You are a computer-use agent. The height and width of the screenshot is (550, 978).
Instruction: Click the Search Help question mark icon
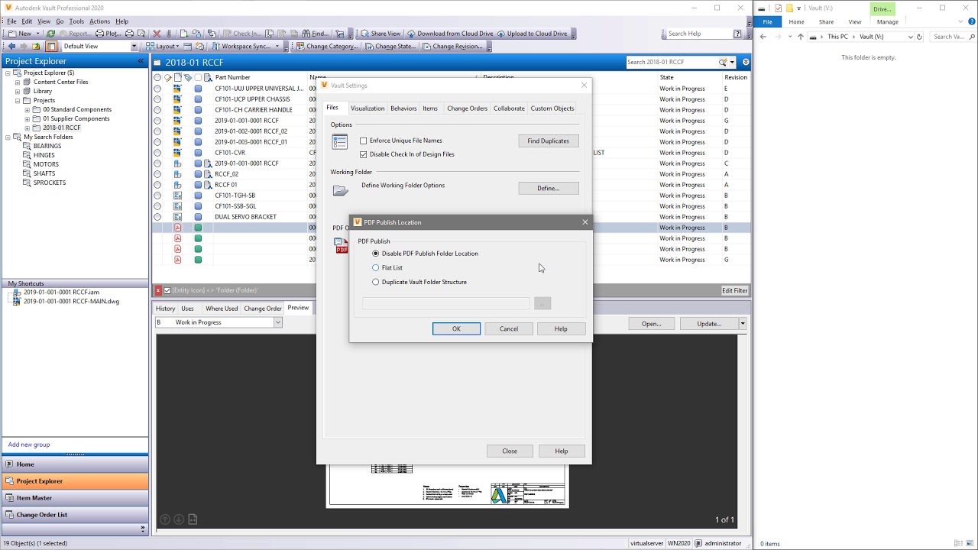737,34
